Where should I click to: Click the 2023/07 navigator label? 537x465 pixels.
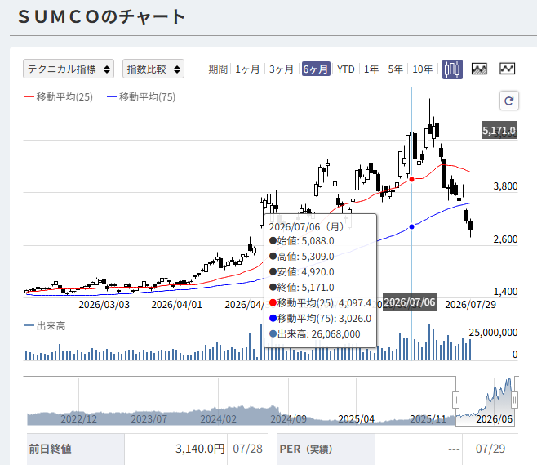coord(149,419)
